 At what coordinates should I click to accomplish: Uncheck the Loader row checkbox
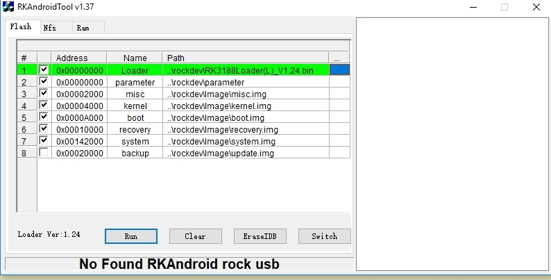44,69
